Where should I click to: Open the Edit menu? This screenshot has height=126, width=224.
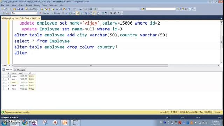(8, 5)
